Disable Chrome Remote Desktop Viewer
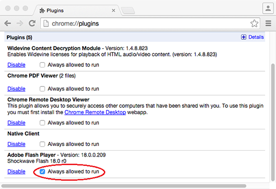 [x=16, y=123]
